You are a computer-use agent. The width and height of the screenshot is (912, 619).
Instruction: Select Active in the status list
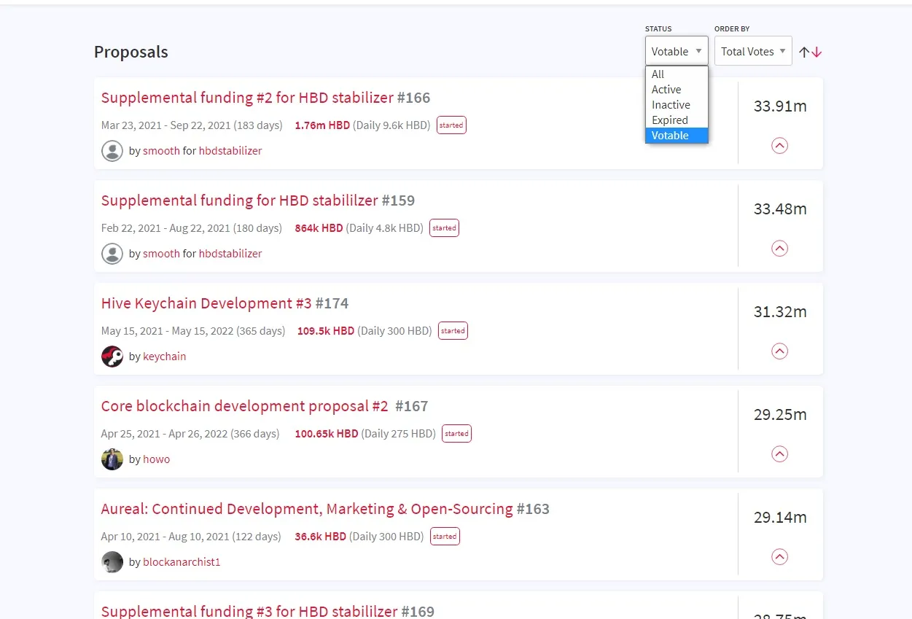tap(677, 90)
